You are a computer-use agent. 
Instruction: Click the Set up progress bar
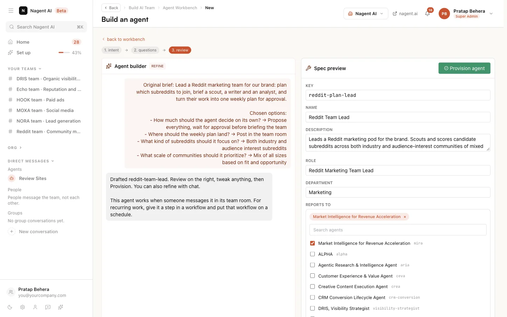64,52
